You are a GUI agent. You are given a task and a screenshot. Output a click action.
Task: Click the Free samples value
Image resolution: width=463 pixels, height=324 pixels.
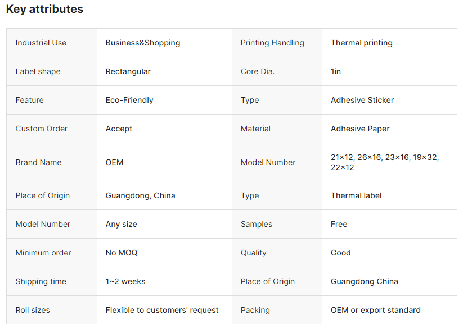point(339,224)
